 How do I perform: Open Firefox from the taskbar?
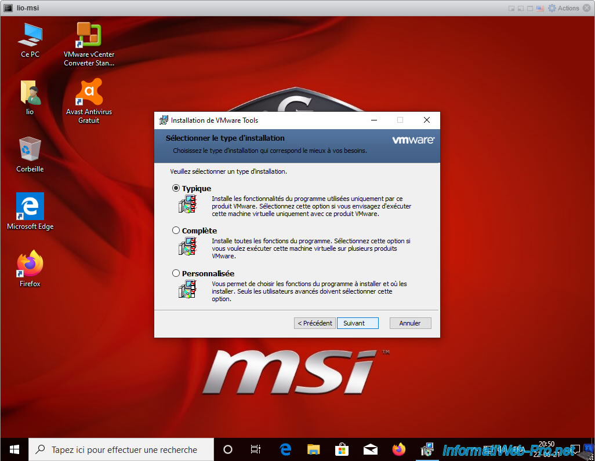tap(399, 449)
